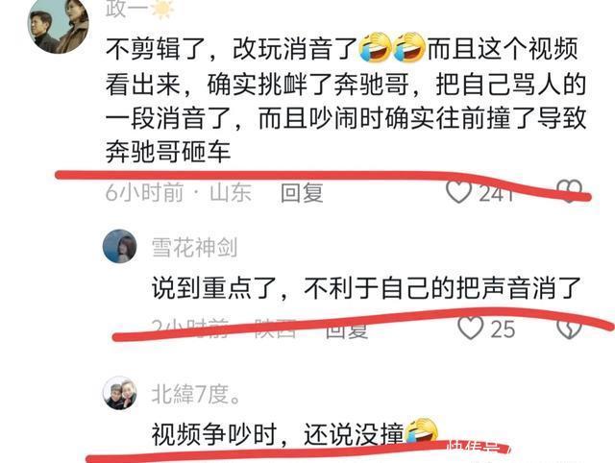Tap the laughing-crying emojis in top comment
The height and width of the screenshot is (463, 615).
coord(393,47)
